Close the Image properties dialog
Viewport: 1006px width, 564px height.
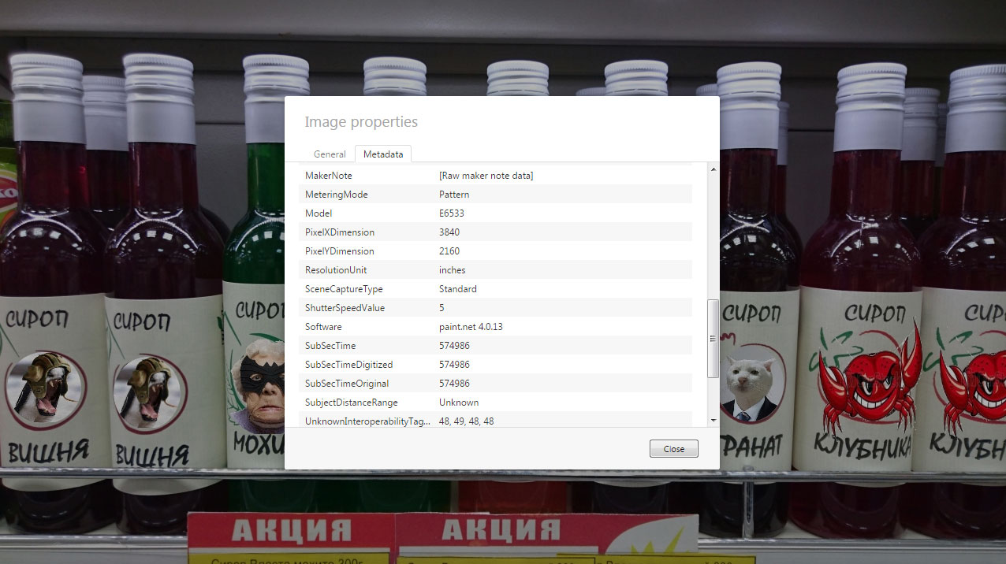674,449
